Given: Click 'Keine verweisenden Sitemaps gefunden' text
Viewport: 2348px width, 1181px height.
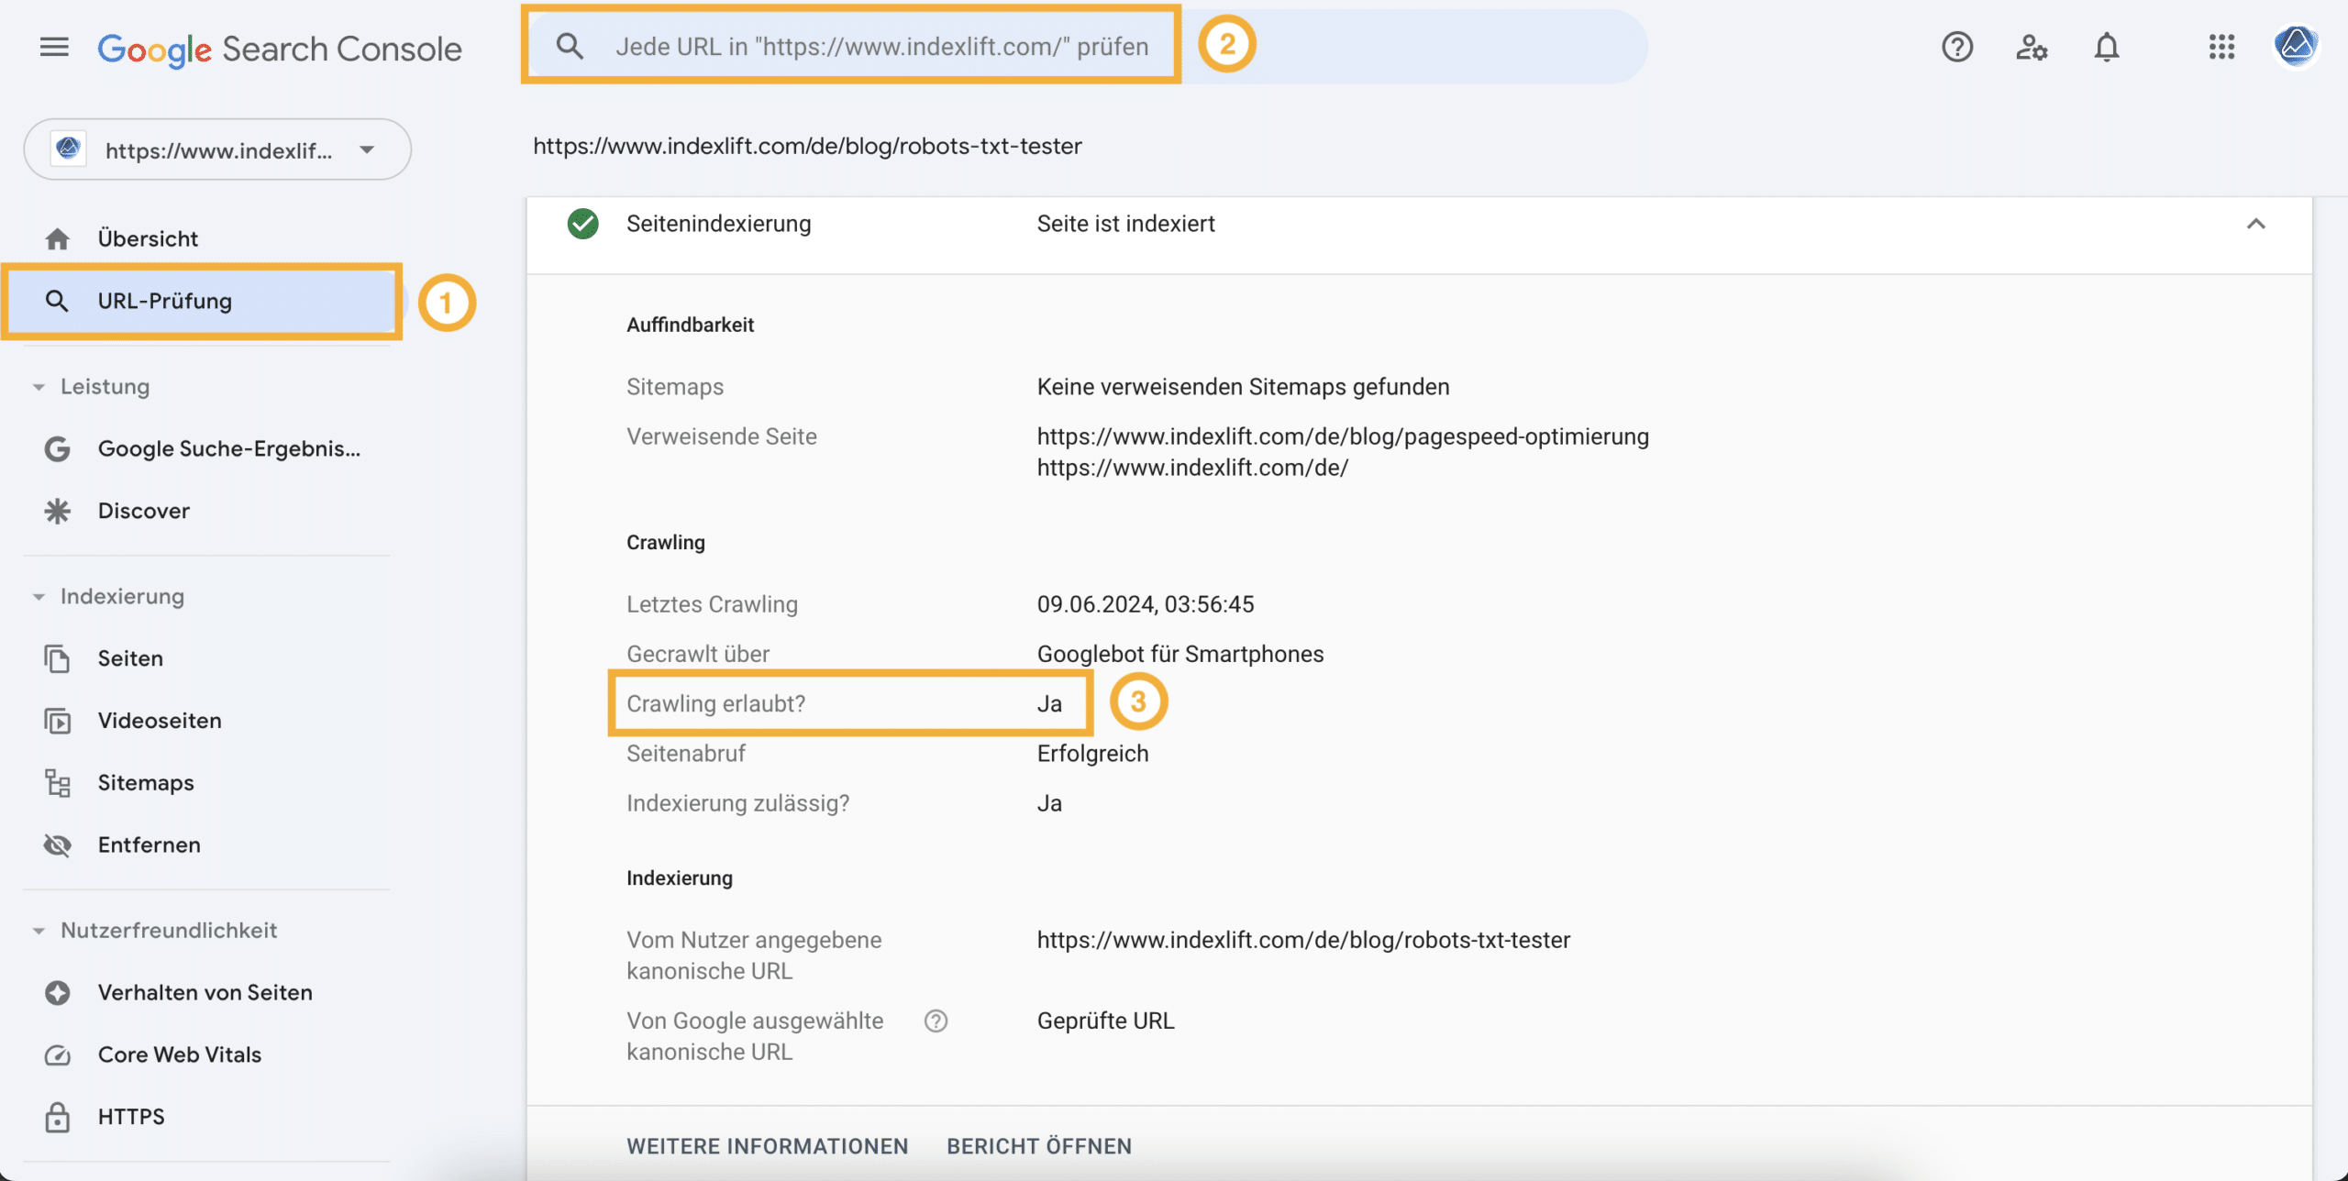Looking at the screenshot, I should click(1243, 387).
